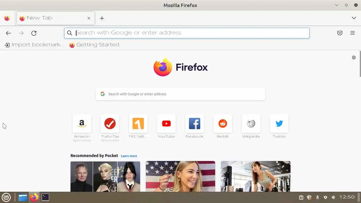Open Firefox View pinned icon
The width and height of the screenshot is (361, 203).
(7, 18)
